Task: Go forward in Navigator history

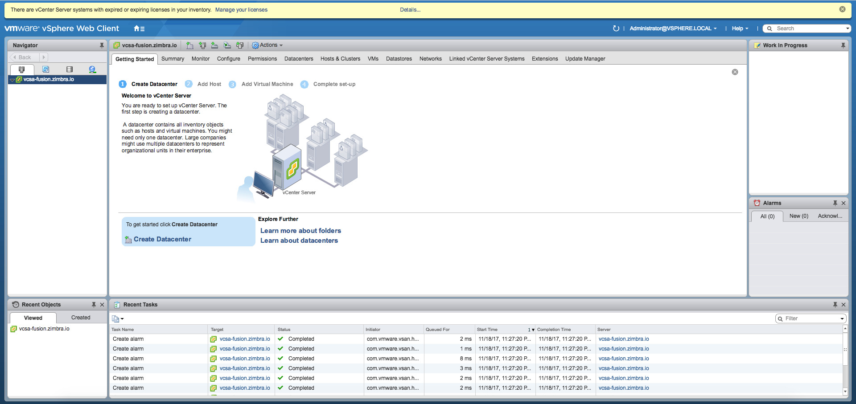Action: click(44, 57)
